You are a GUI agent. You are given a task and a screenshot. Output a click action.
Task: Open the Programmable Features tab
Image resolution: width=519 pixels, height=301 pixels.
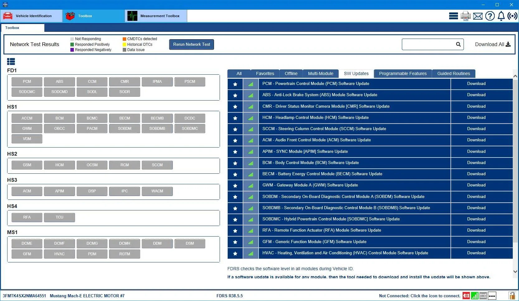tap(403, 74)
